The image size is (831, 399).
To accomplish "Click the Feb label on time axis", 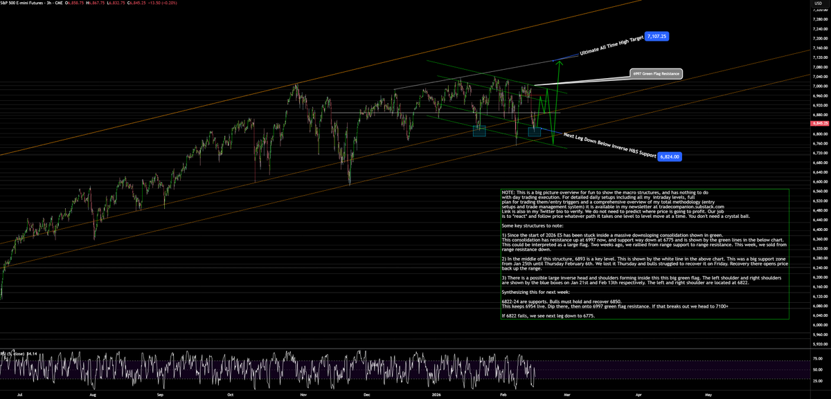I will click(x=504, y=393).
